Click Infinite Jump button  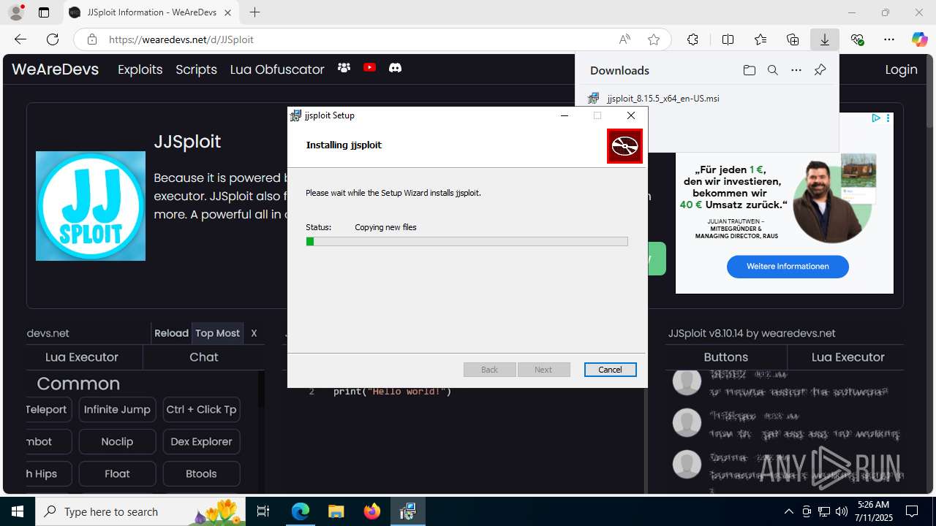click(x=117, y=410)
